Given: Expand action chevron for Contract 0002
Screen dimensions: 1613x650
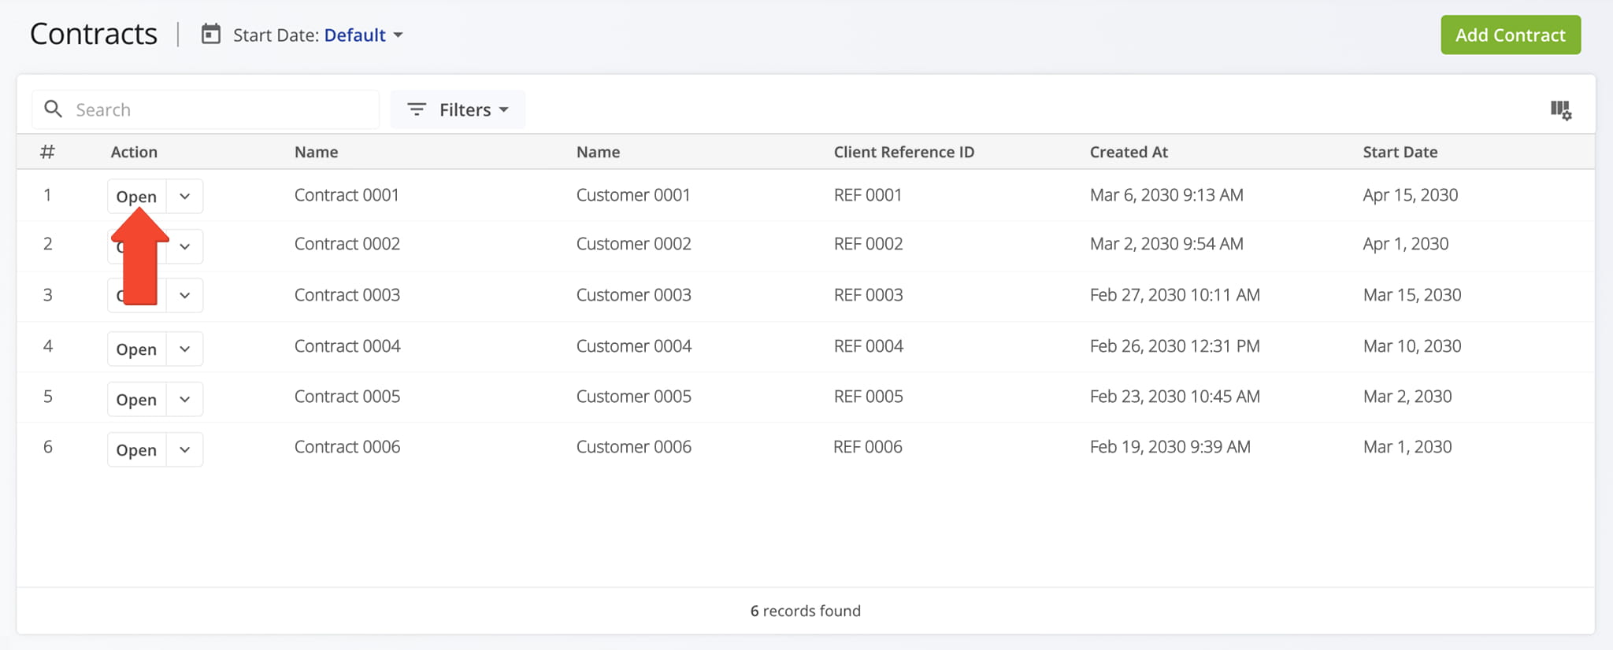Looking at the screenshot, I should 185,246.
